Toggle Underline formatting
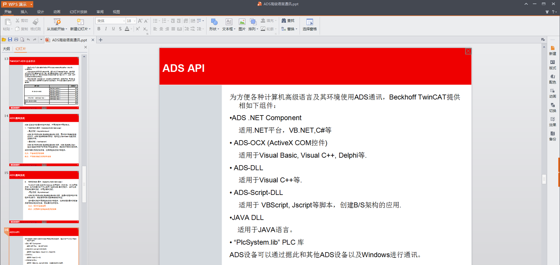 click(113, 29)
